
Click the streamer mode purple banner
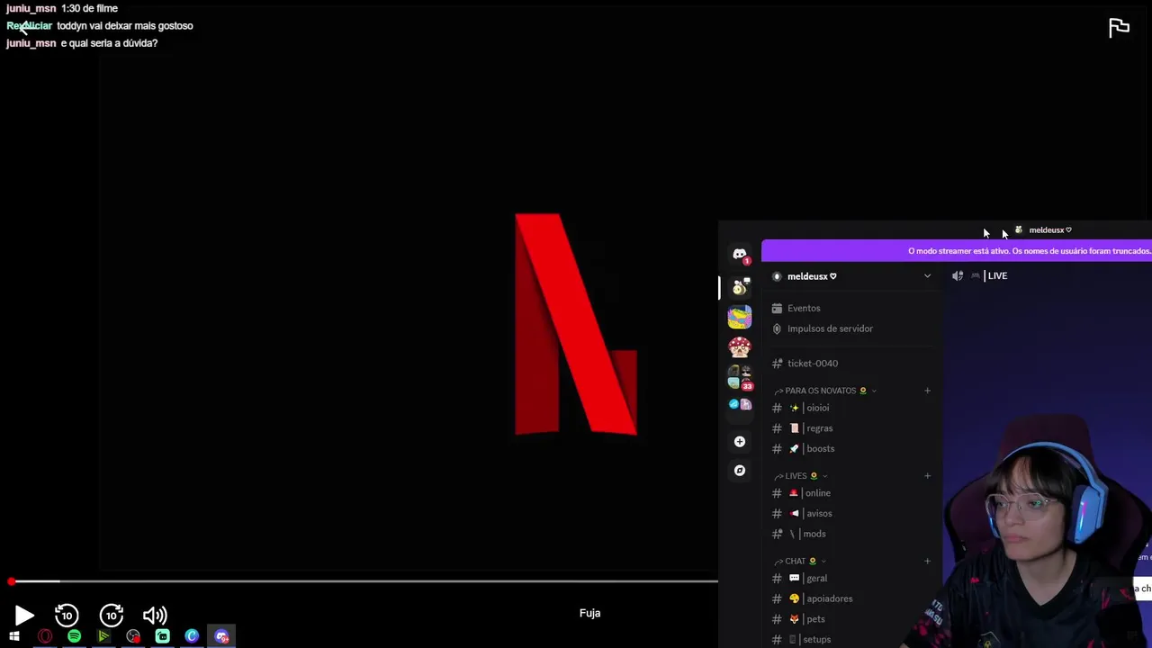(x=957, y=251)
